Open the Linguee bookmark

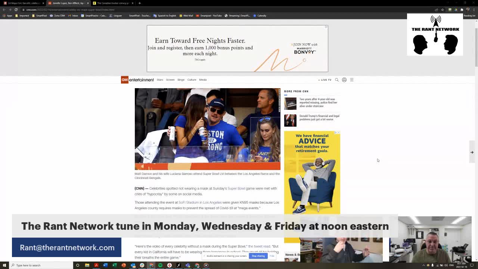coord(116,16)
